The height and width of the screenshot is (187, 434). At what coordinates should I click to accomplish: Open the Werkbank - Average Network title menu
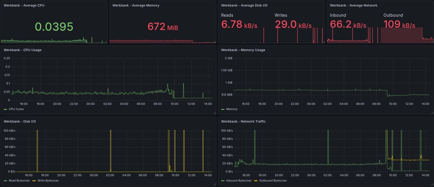[353, 5]
